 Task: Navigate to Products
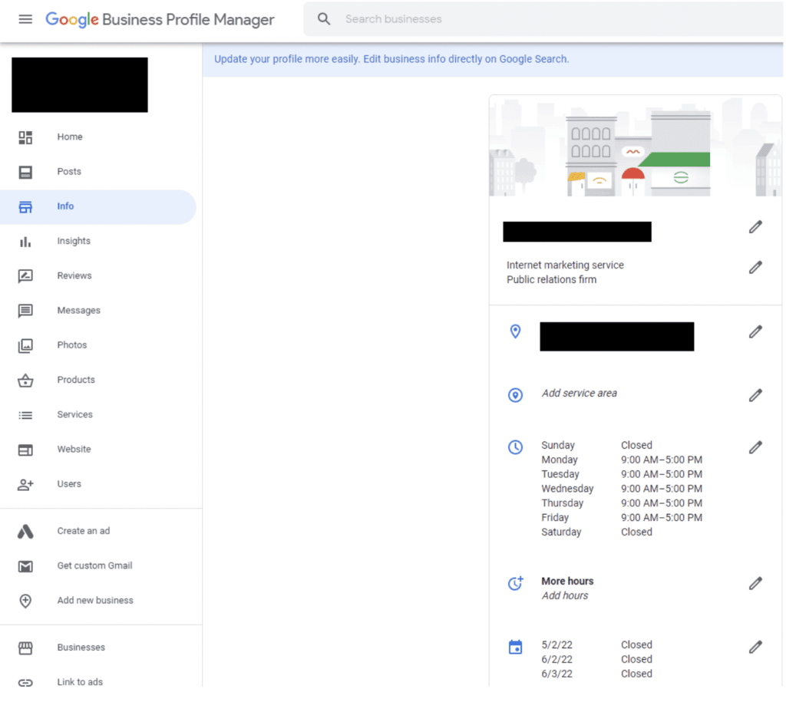(76, 380)
